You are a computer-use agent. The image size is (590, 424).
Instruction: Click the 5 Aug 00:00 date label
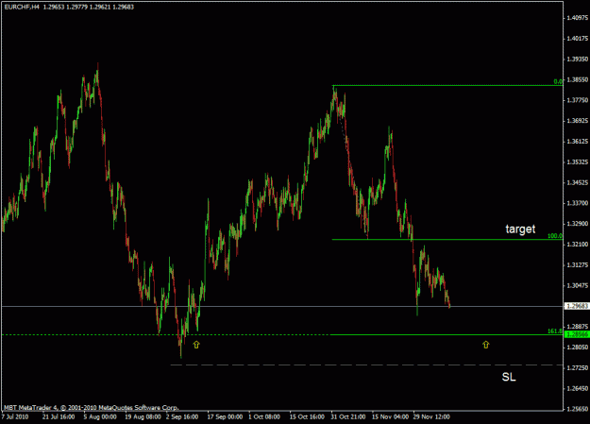coord(100,416)
